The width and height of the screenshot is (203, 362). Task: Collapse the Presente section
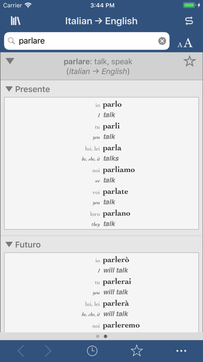9,89
